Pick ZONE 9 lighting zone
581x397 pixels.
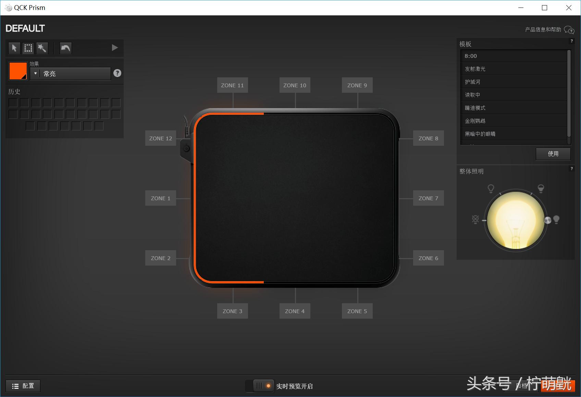[x=357, y=85]
